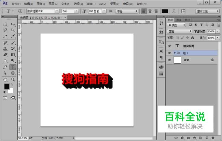Hide the 背景 layer
Screen dimensions: 222x141
point(169,60)
